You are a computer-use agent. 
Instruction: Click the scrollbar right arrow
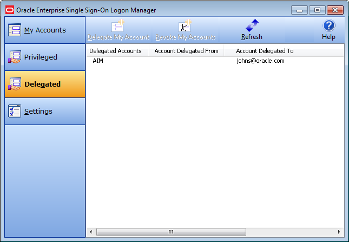(339, 232)
